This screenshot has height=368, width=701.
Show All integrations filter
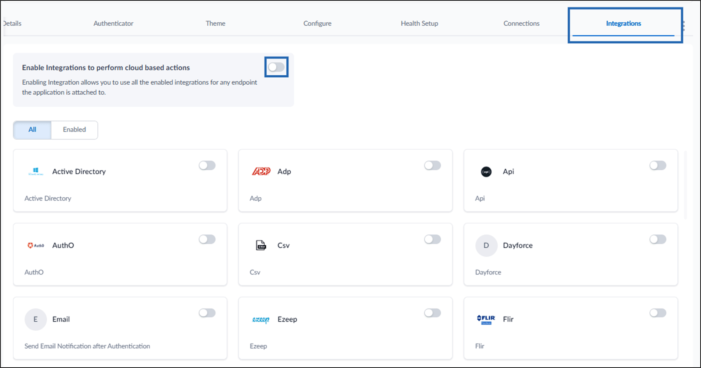click(x=32, y=130)
